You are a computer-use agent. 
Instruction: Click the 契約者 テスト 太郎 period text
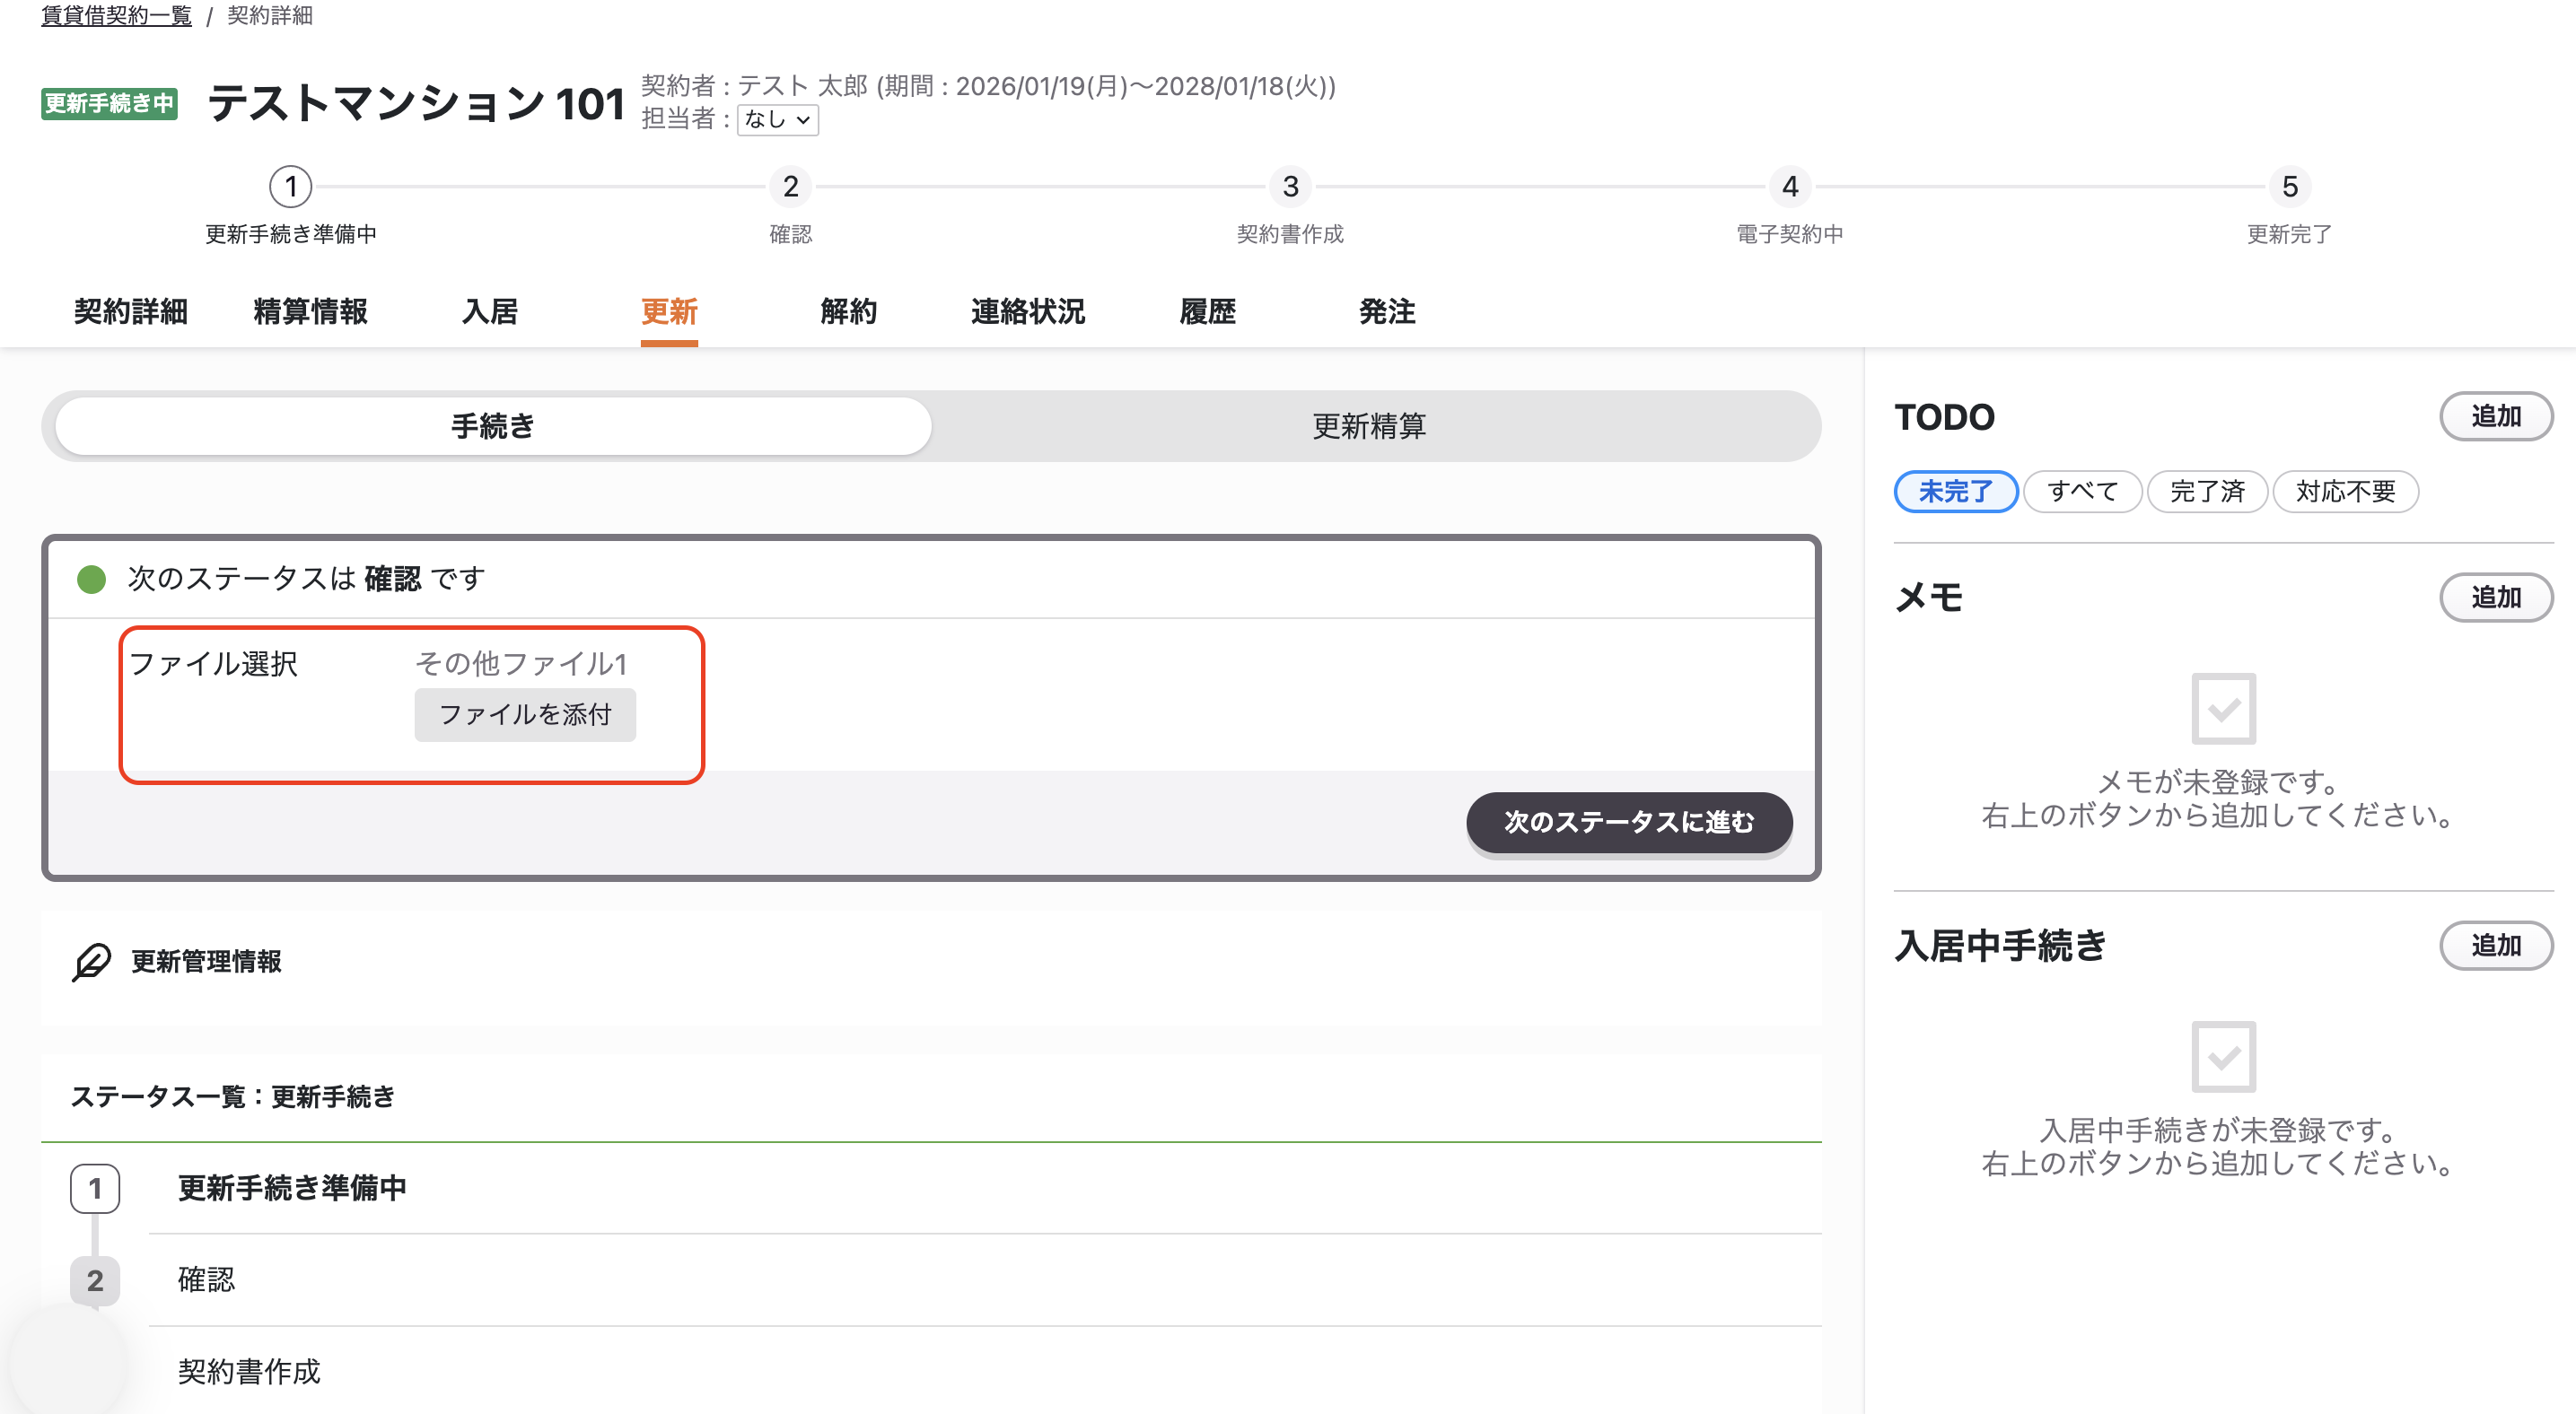[988, 86]
